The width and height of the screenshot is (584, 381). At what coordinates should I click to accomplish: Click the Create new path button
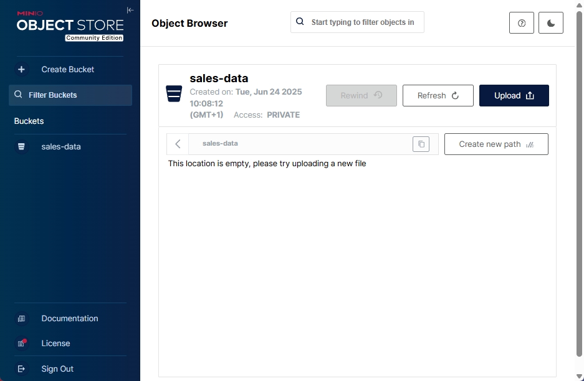[496, 144]
